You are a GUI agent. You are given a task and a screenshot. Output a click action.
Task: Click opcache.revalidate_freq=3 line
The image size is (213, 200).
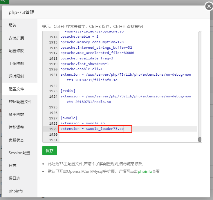[x=87, y=58]
